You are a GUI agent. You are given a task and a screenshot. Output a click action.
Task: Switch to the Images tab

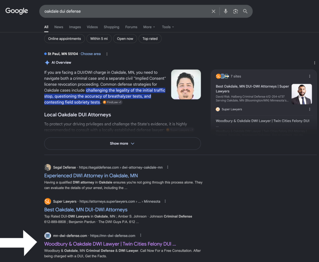tap(75, 27)
